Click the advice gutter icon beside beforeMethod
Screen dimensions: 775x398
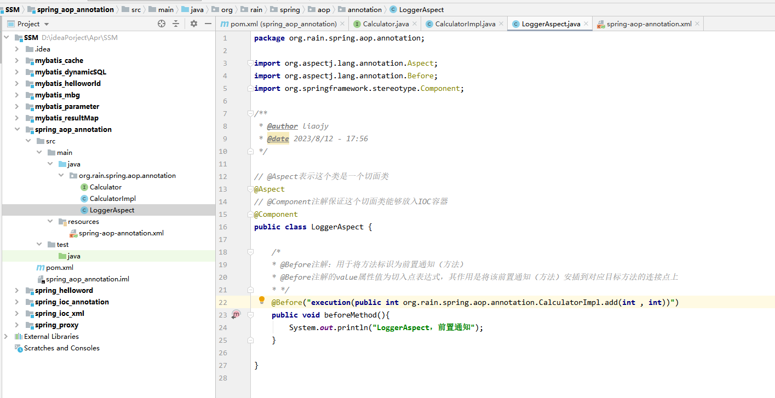(236, 314)
